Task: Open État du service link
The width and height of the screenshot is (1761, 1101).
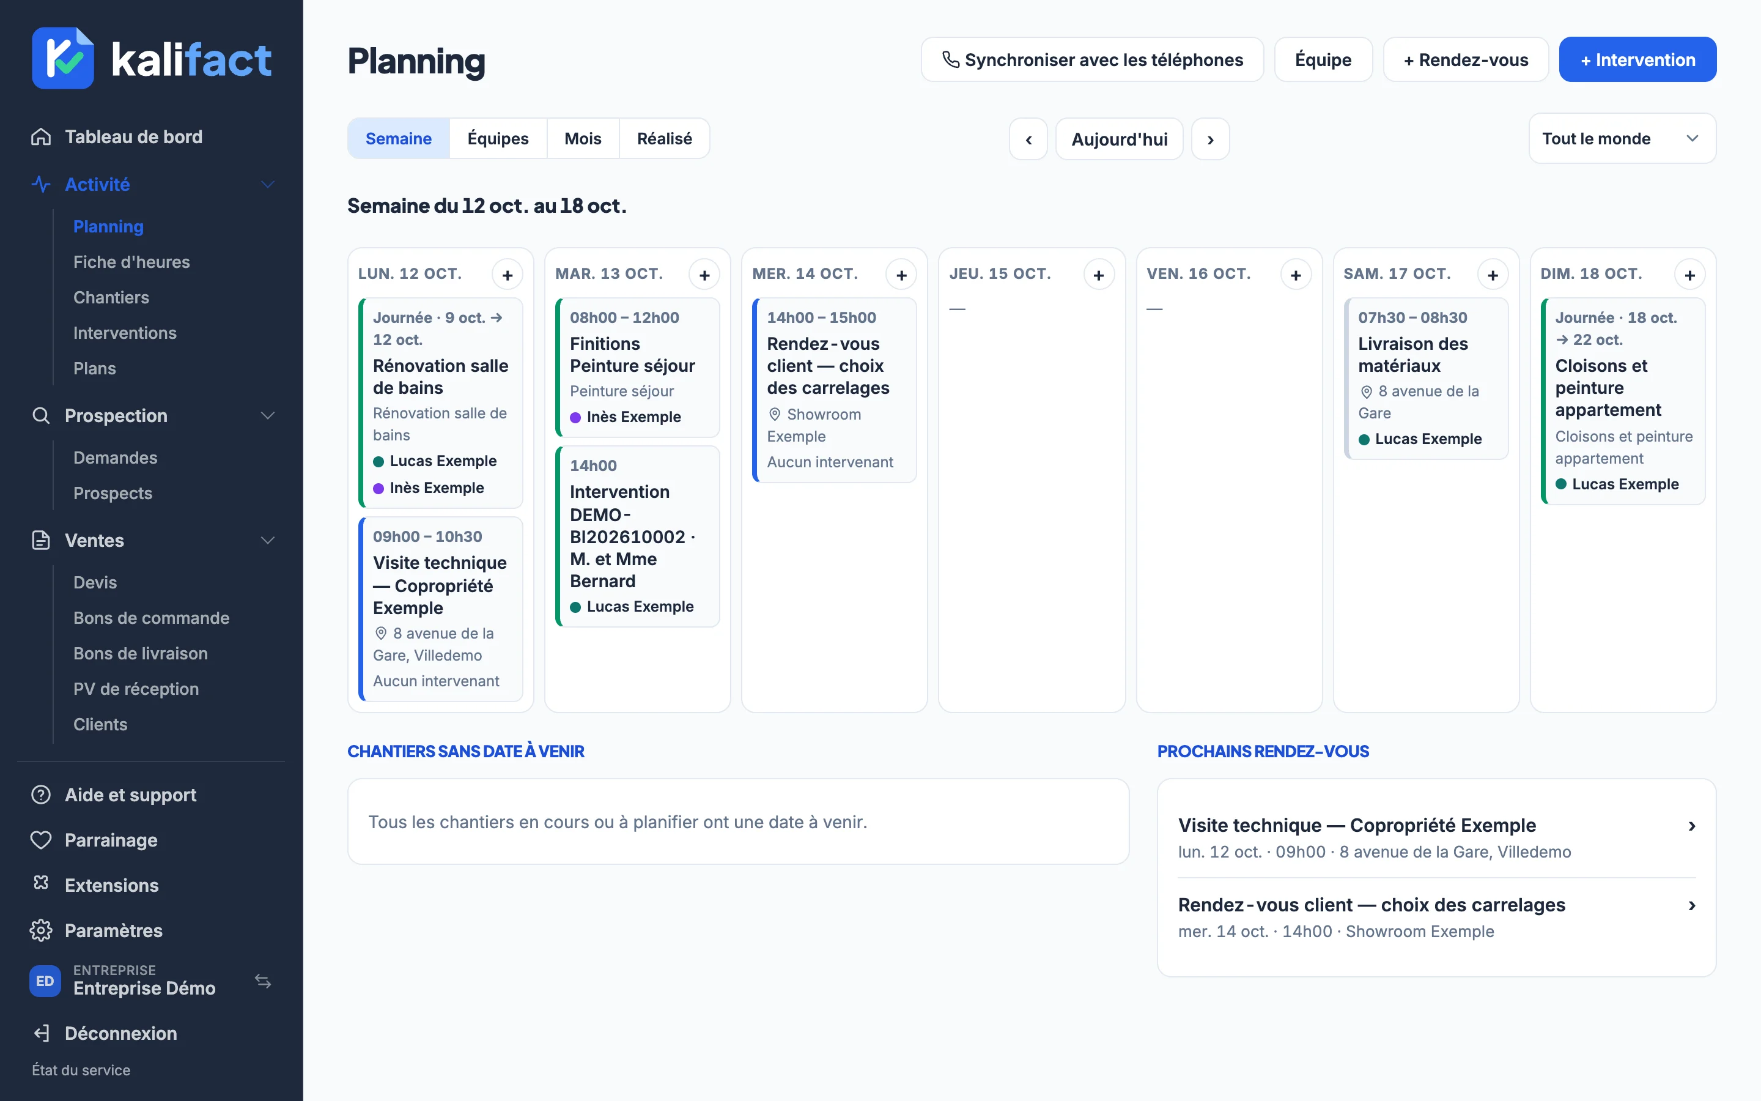Action: click(81, 1070)
